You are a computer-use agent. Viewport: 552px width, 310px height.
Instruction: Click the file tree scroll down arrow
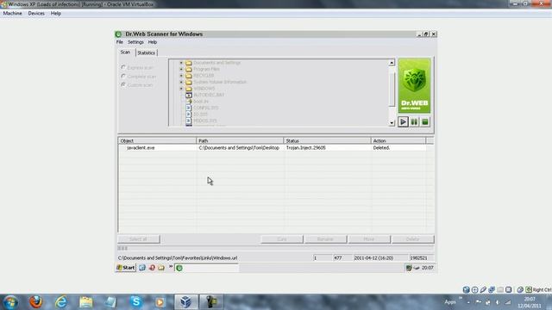click(x=392, y=123)
